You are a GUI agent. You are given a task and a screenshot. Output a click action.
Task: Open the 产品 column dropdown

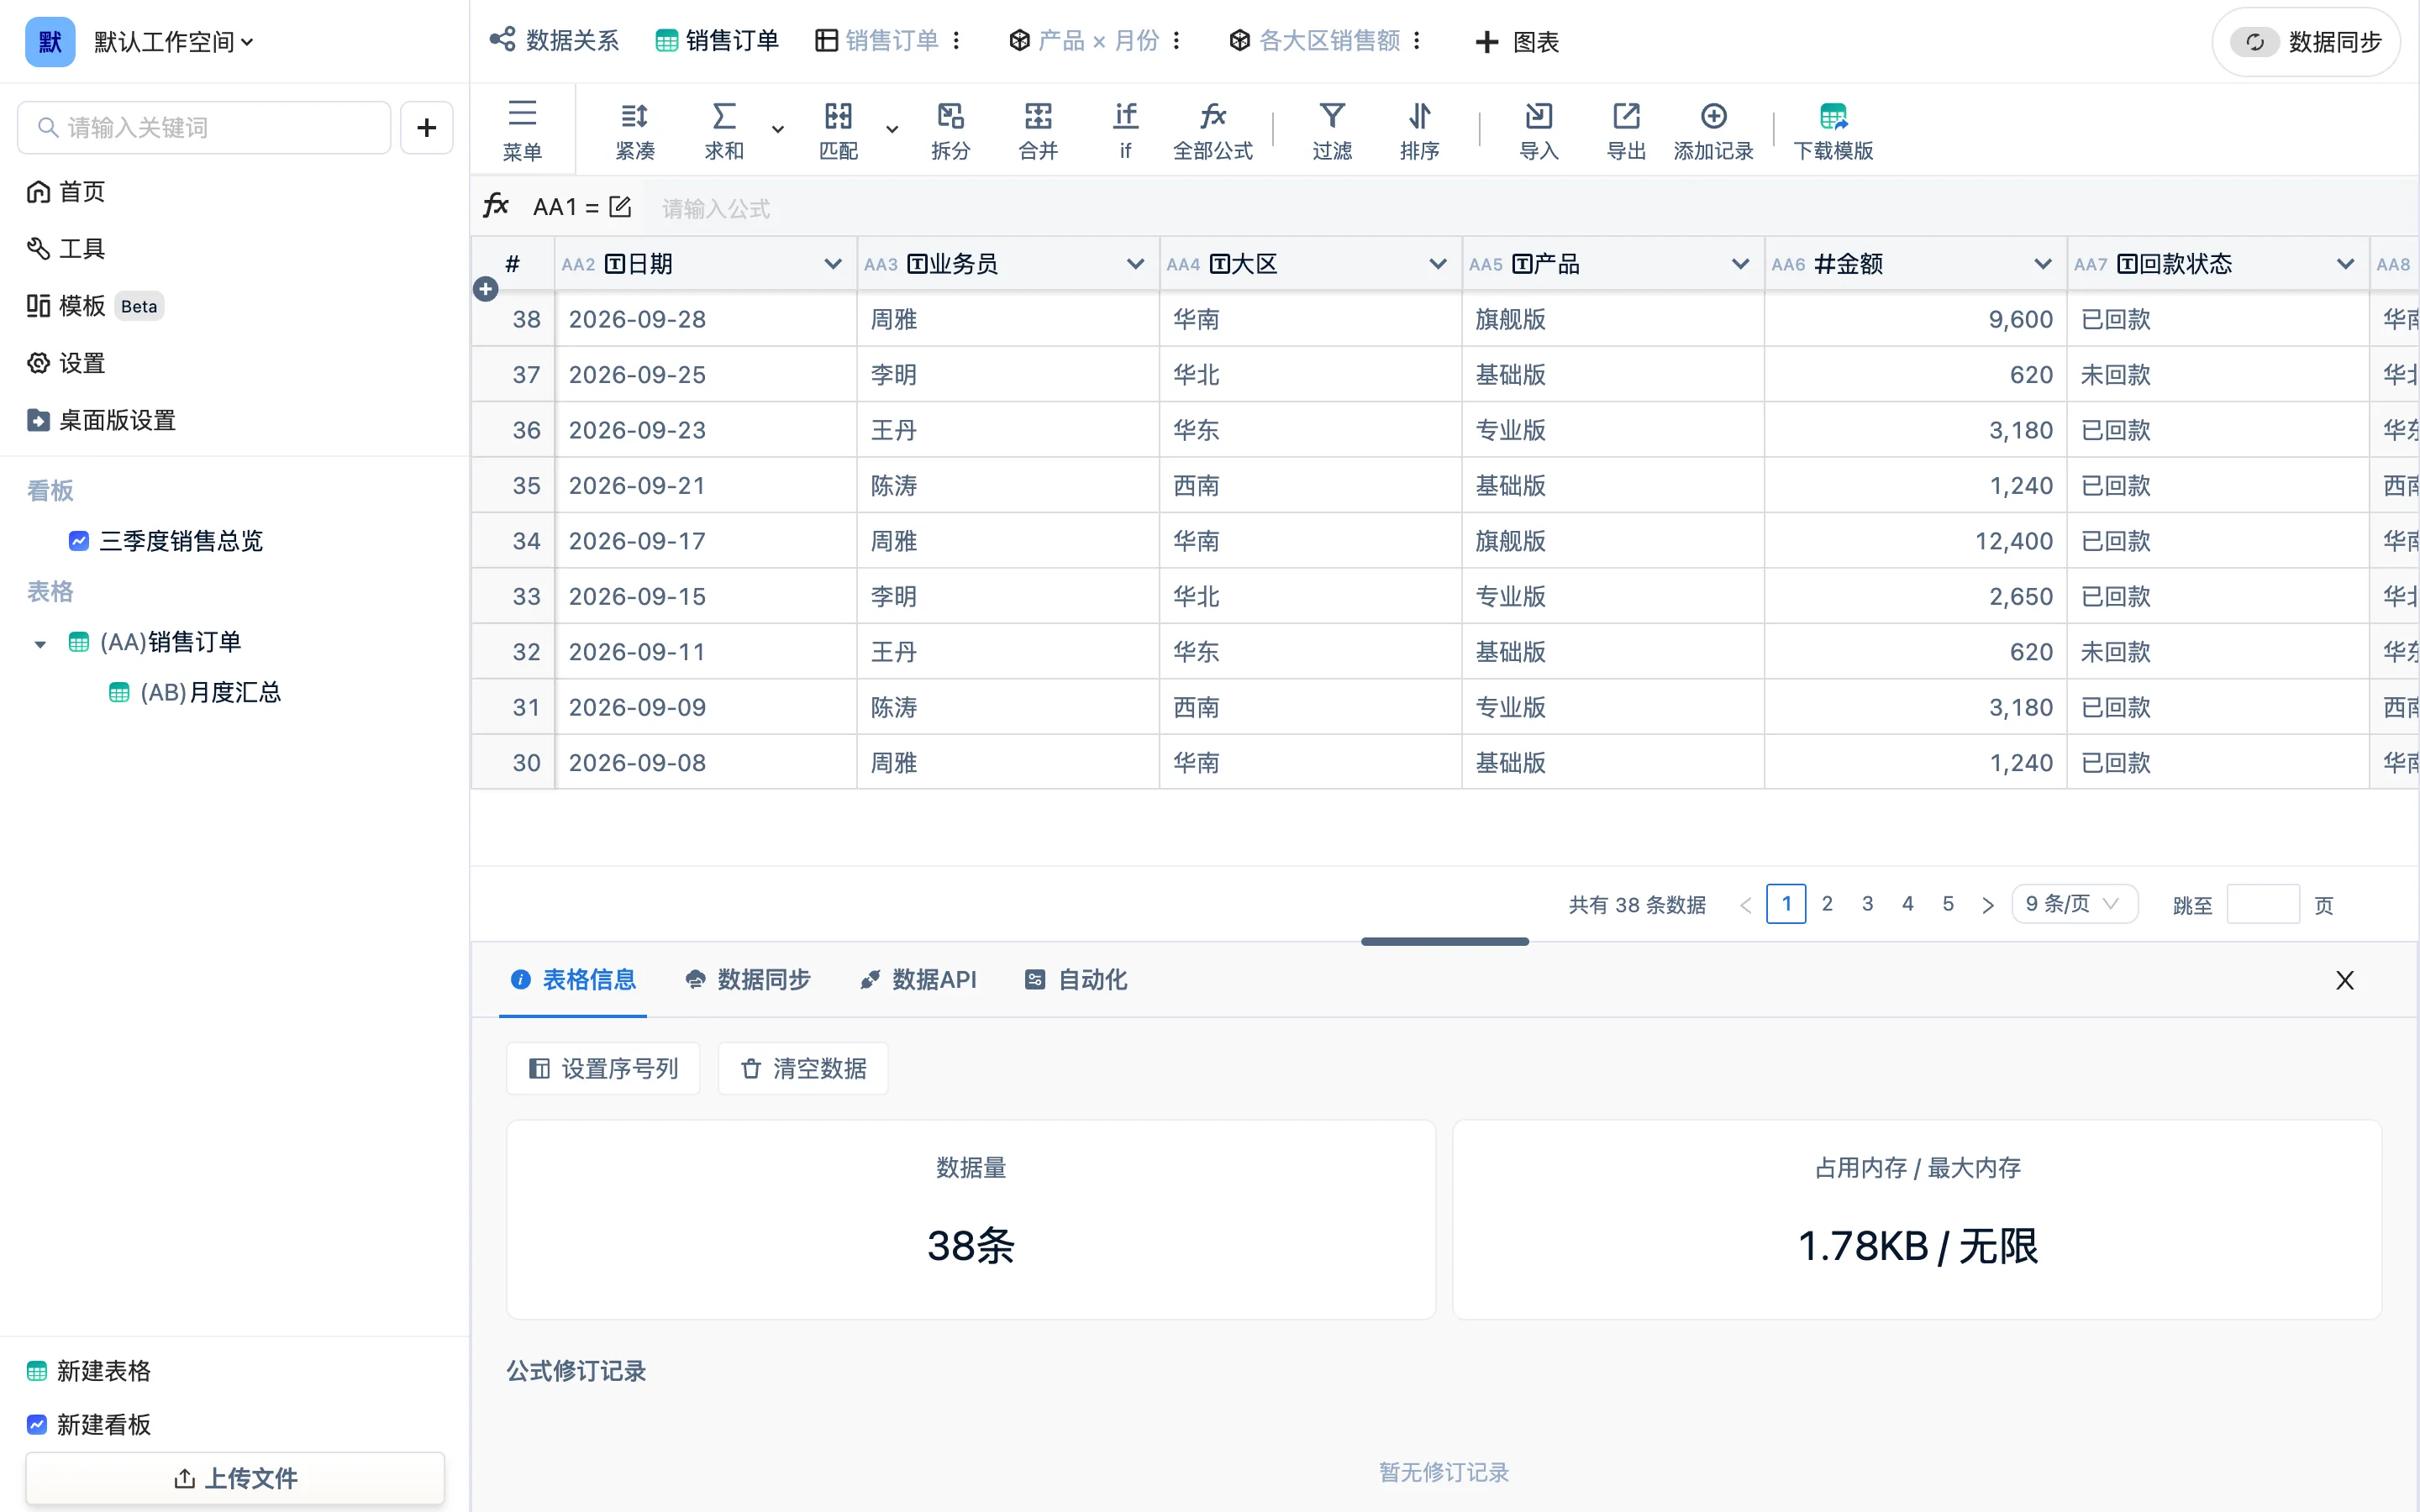(1740, 264)
